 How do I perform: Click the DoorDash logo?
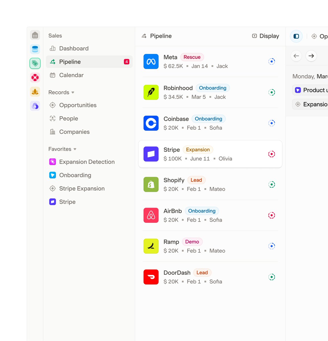coord(151,277)
